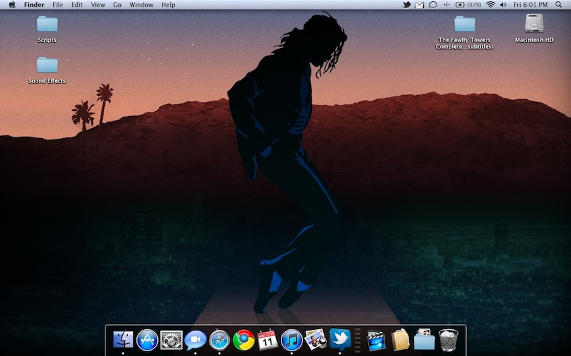This screenshot has height=356, width=571.
Task: Open Spotlight search magnifier icon
Action: [x=558, y=5]
